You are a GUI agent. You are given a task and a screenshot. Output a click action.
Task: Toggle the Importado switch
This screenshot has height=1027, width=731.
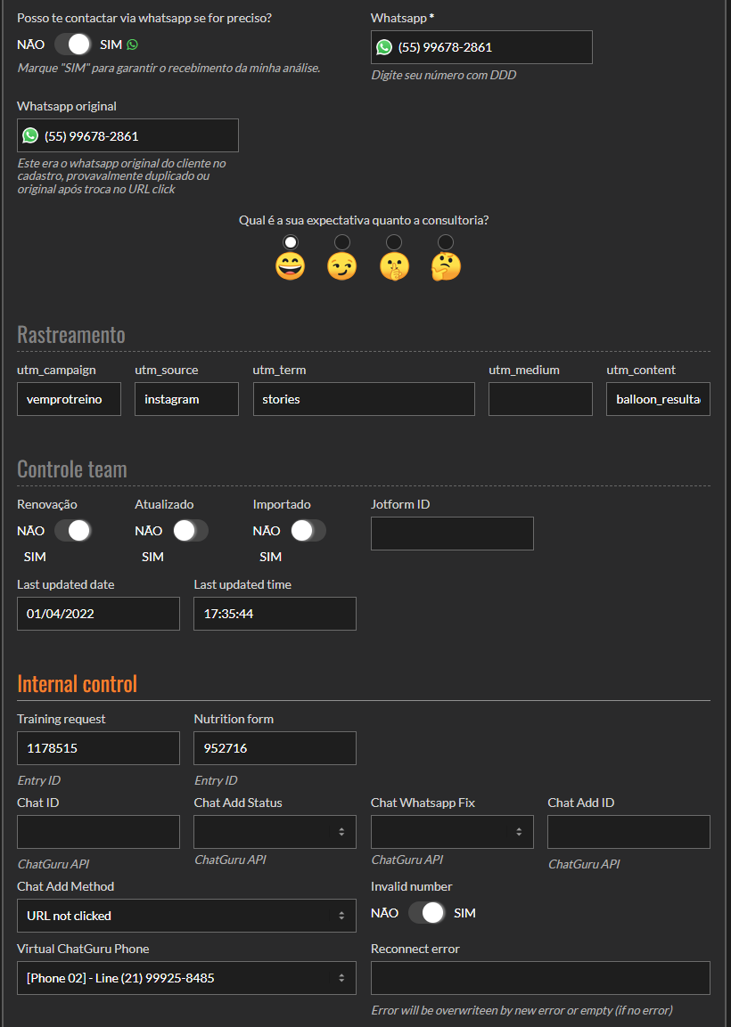pyautogui.click(x=308, y=531)
